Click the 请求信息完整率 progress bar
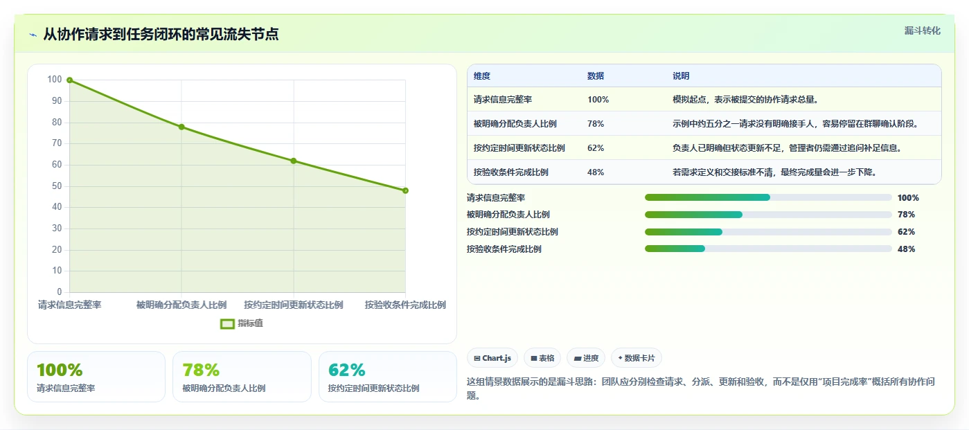The height and width of the screenshot is (430, 969). 768,197
